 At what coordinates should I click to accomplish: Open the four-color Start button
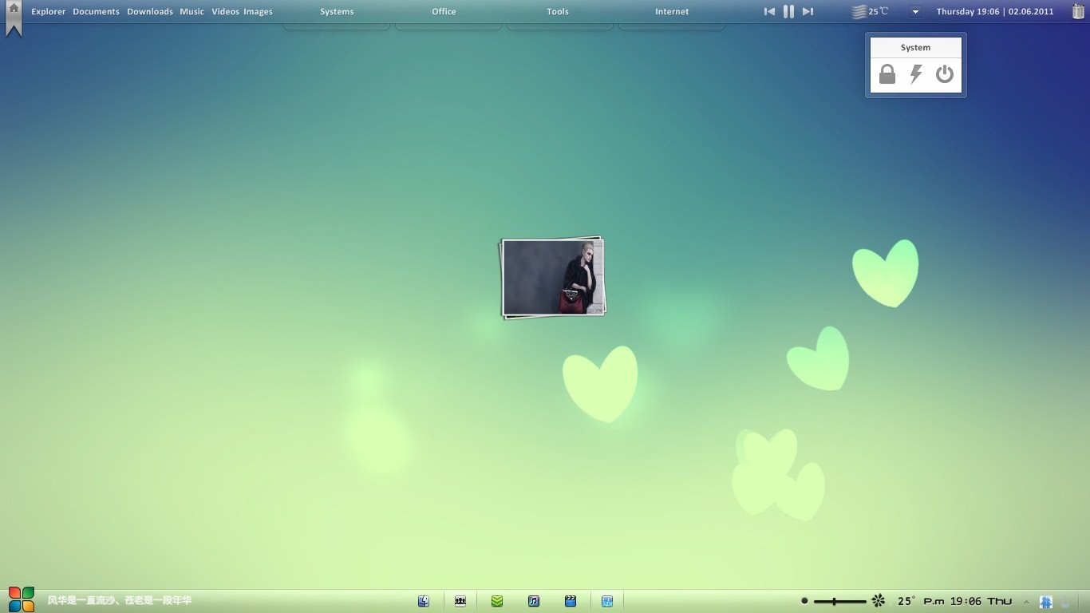pyautogui.click(x=22, y=599)
